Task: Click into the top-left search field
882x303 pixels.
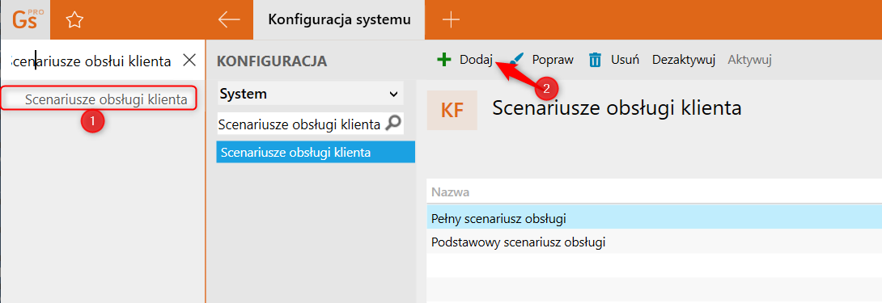Action: [91, 60]
